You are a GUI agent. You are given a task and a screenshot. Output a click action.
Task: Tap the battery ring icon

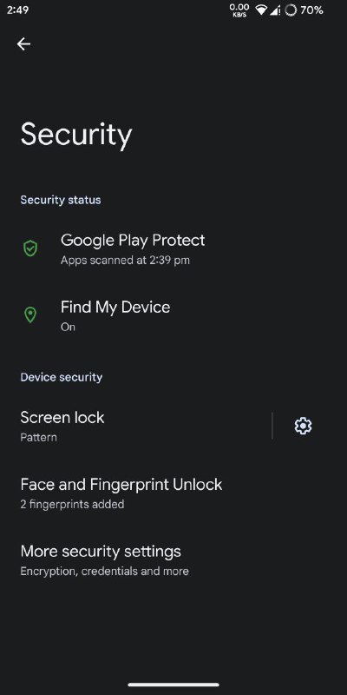(291, 10)
